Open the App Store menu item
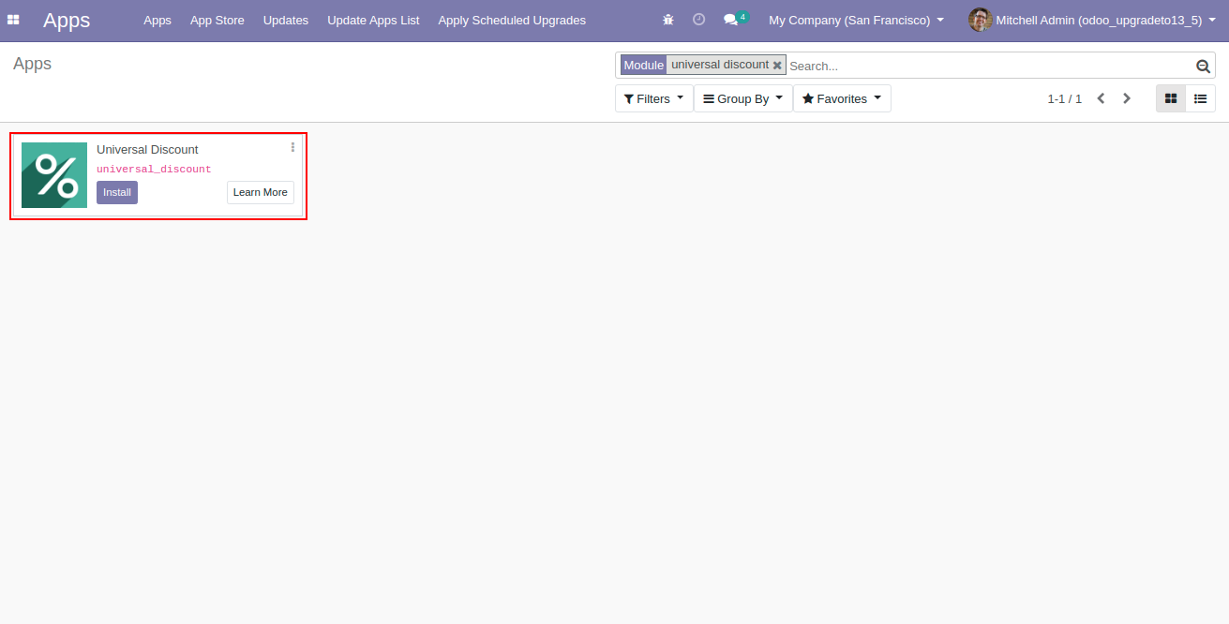Screen dimensions: 1229x624 217,20
